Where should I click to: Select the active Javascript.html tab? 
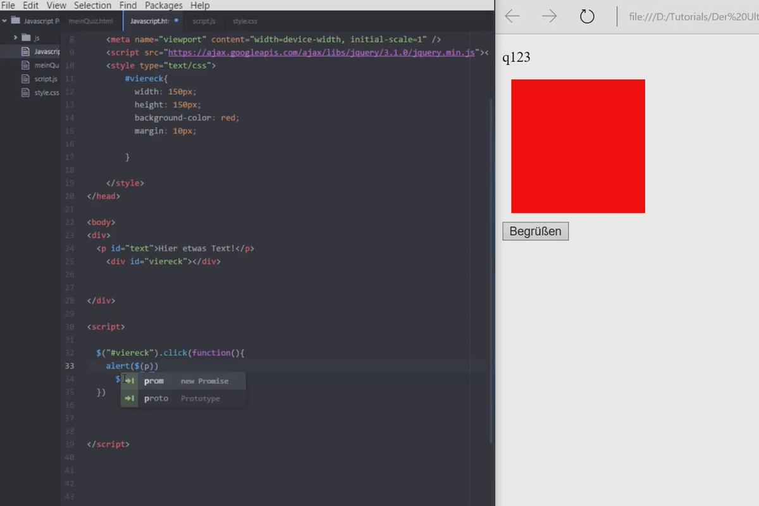click(x=152, y=21)
